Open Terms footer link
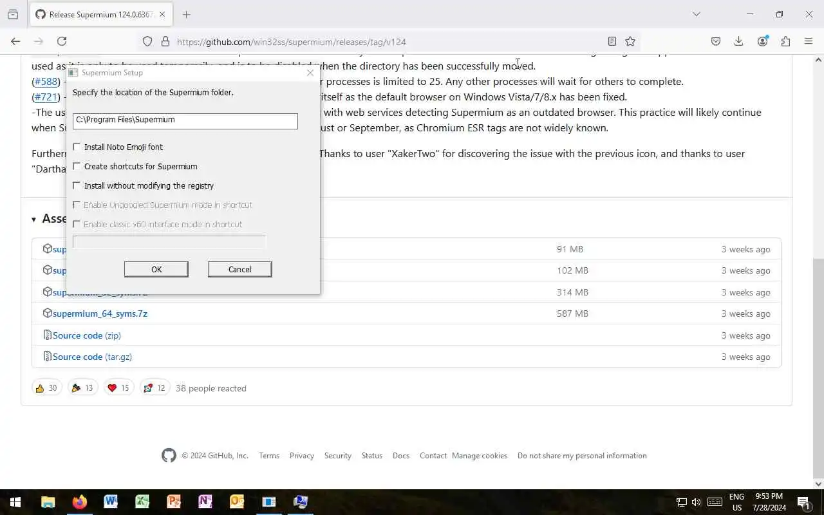Viewport: 824px width, 515px height. click(x=269, y=456)
